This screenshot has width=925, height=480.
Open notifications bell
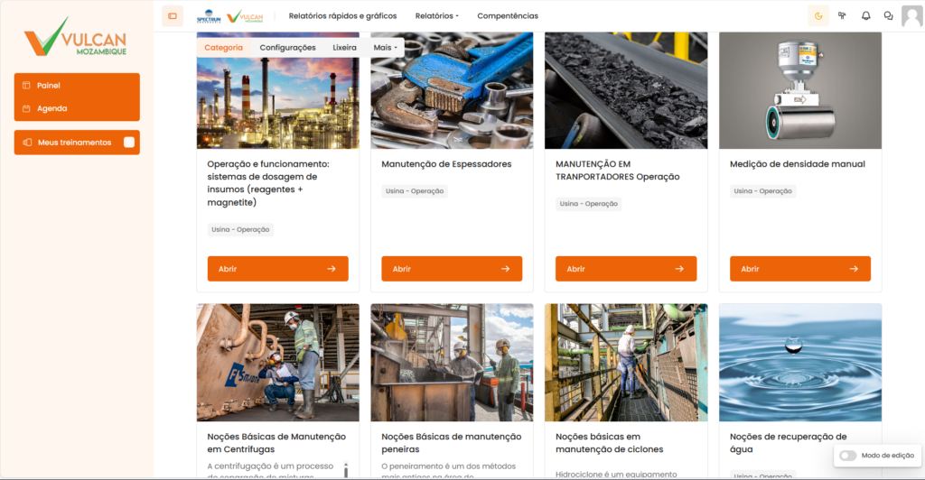865,15
